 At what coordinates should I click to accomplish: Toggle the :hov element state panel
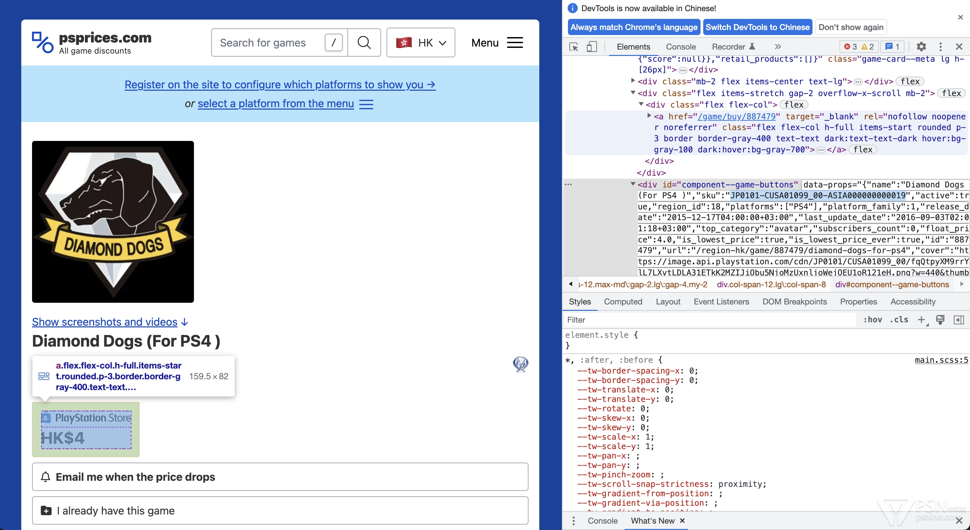(x=873, y=320)
